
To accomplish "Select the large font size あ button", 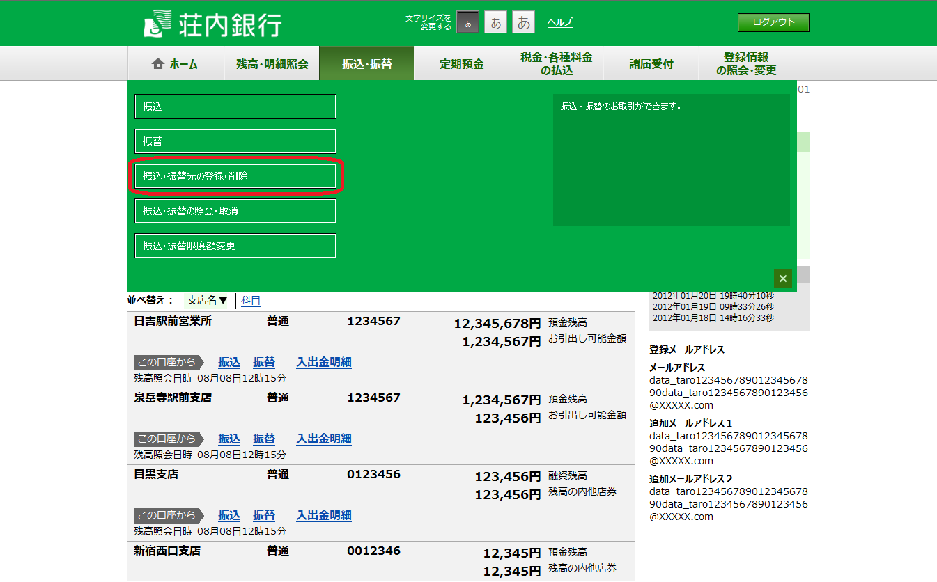I will pos(523,22).
